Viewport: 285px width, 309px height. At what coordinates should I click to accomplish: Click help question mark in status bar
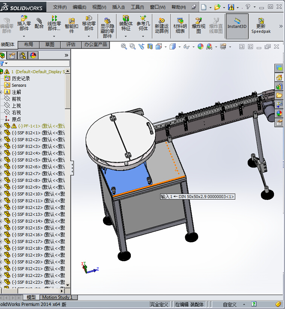click(254, 304)
